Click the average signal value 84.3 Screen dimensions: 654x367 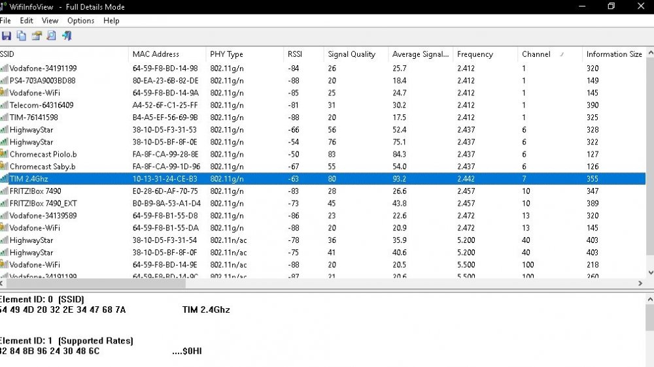click(399, 154)
